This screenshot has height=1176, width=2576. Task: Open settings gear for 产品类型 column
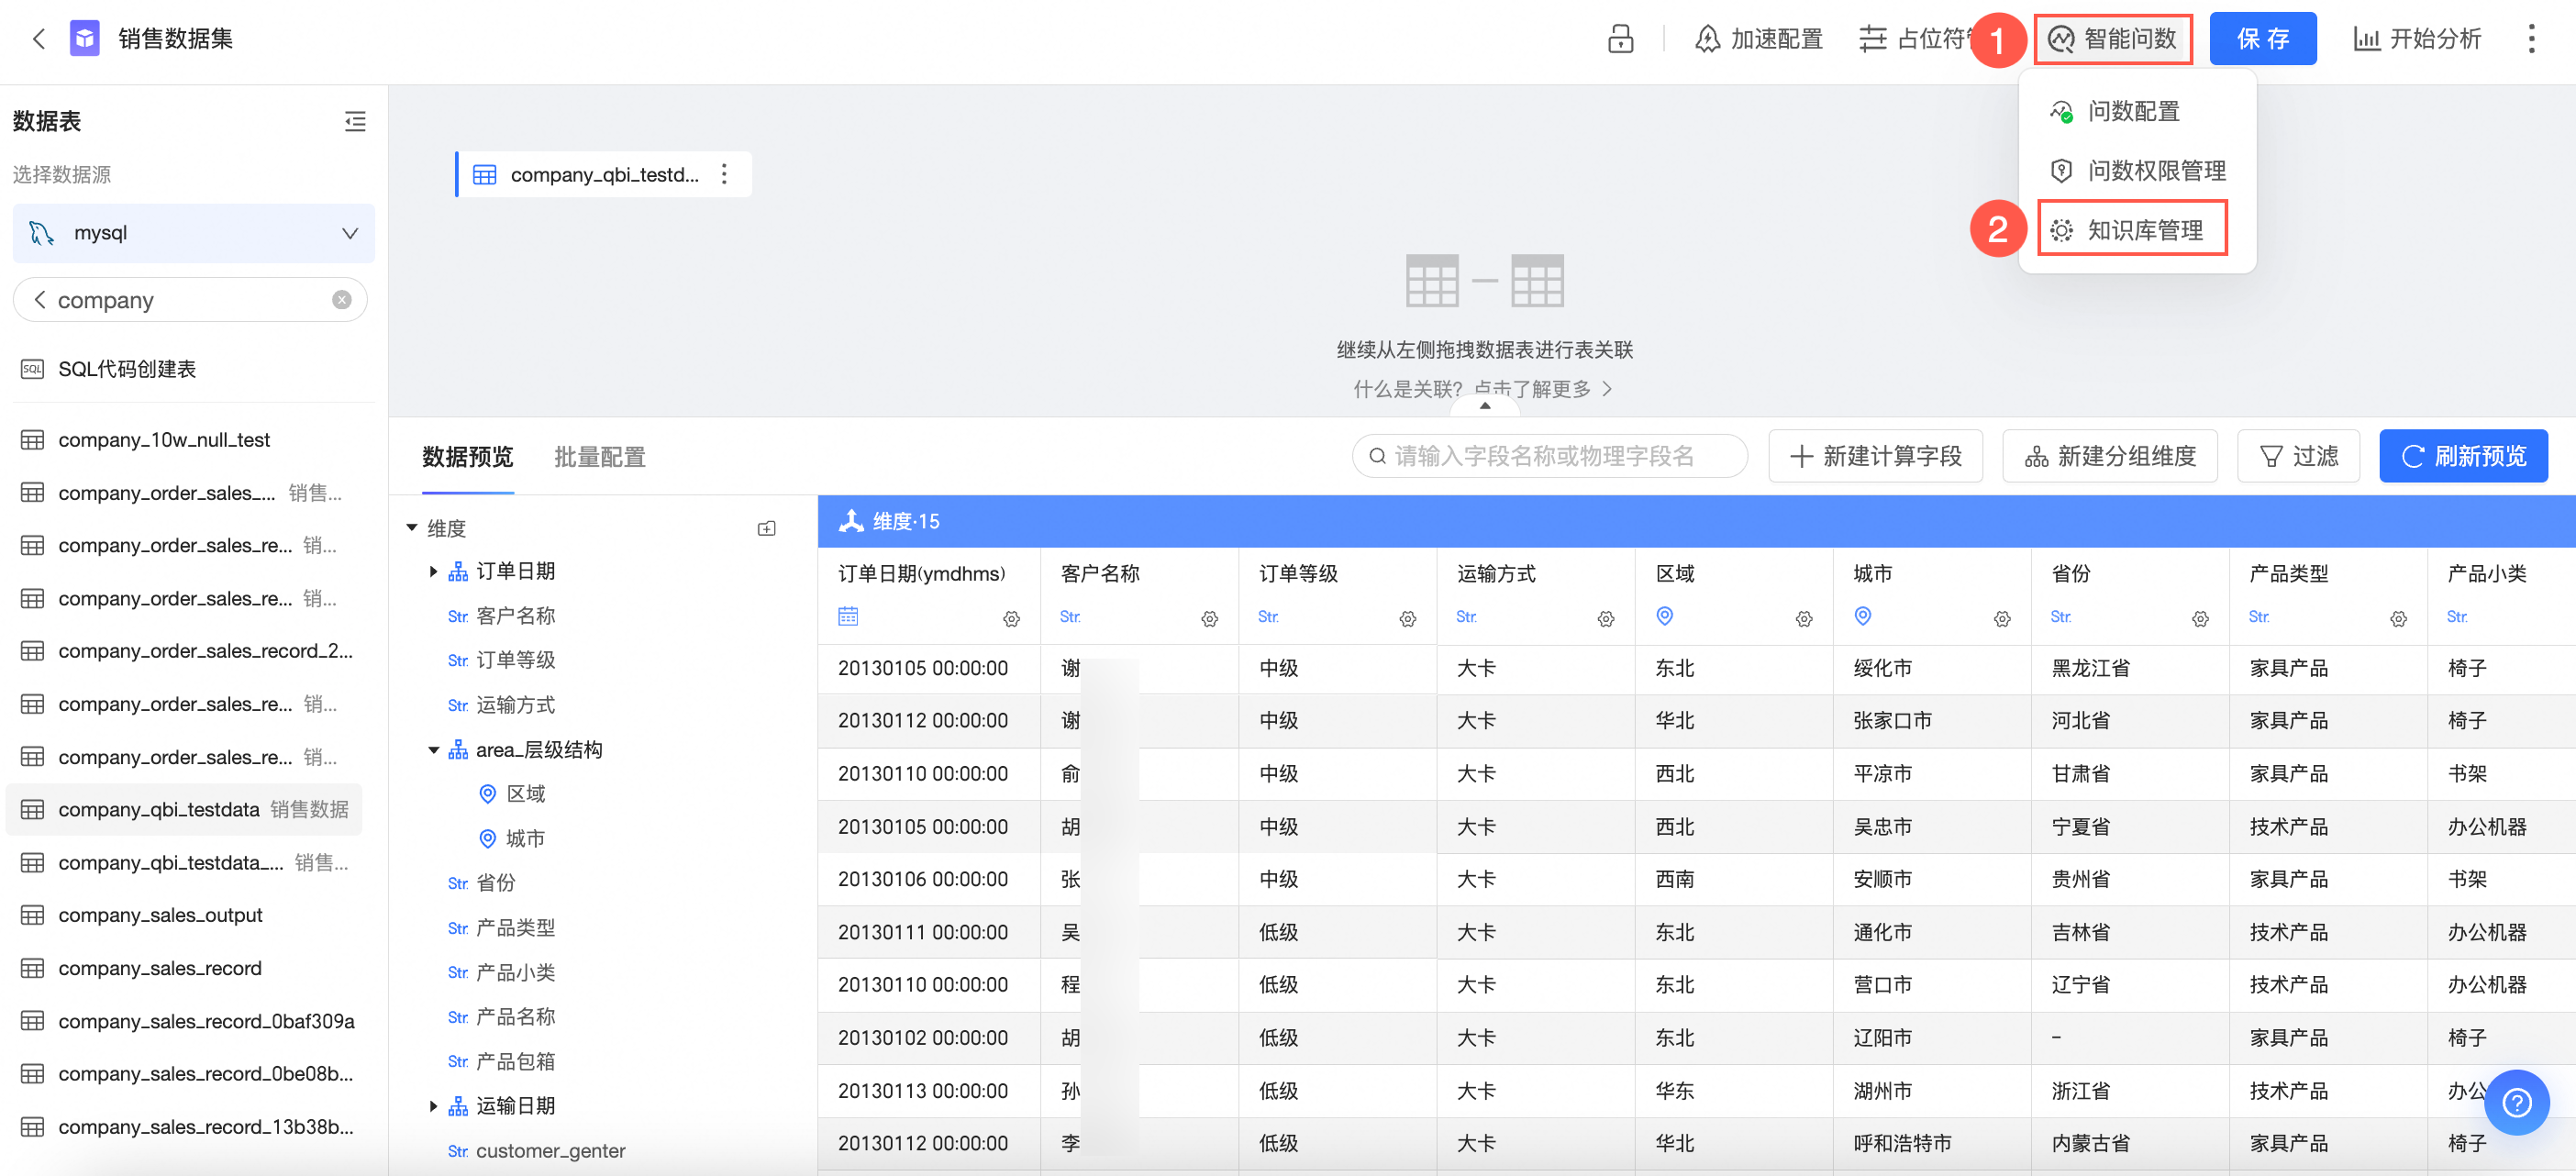coord(2397,619)
